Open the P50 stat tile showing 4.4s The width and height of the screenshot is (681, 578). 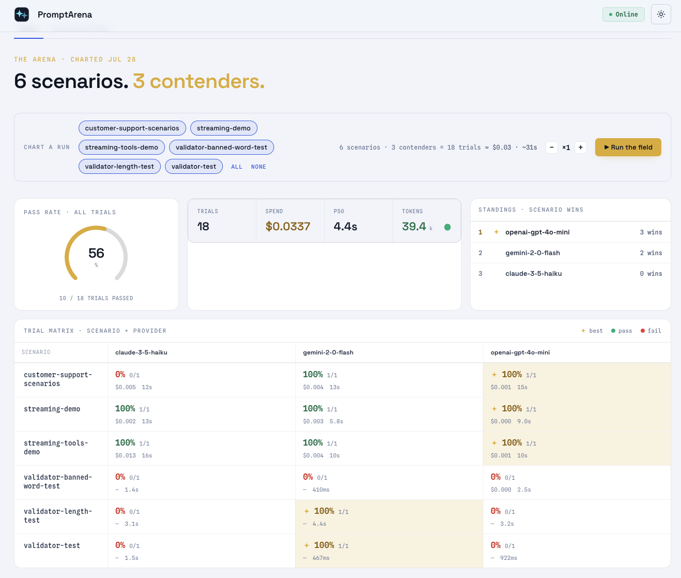[x=359, y=220]
